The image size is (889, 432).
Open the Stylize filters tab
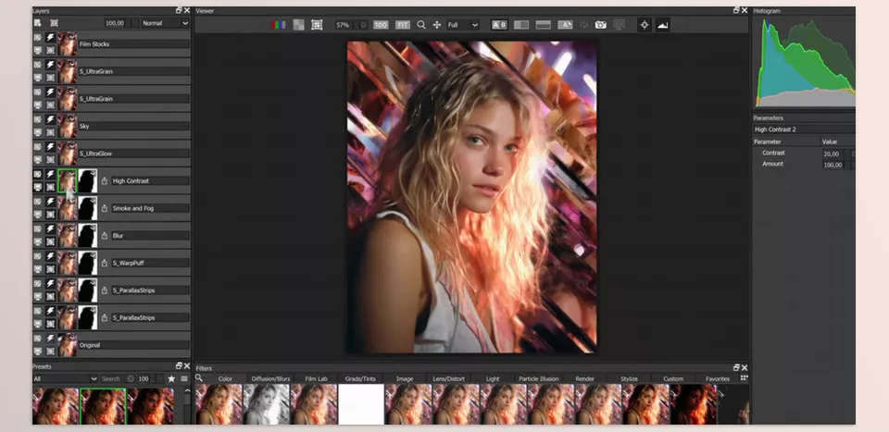pyautogui.click(x=629, y=378)
